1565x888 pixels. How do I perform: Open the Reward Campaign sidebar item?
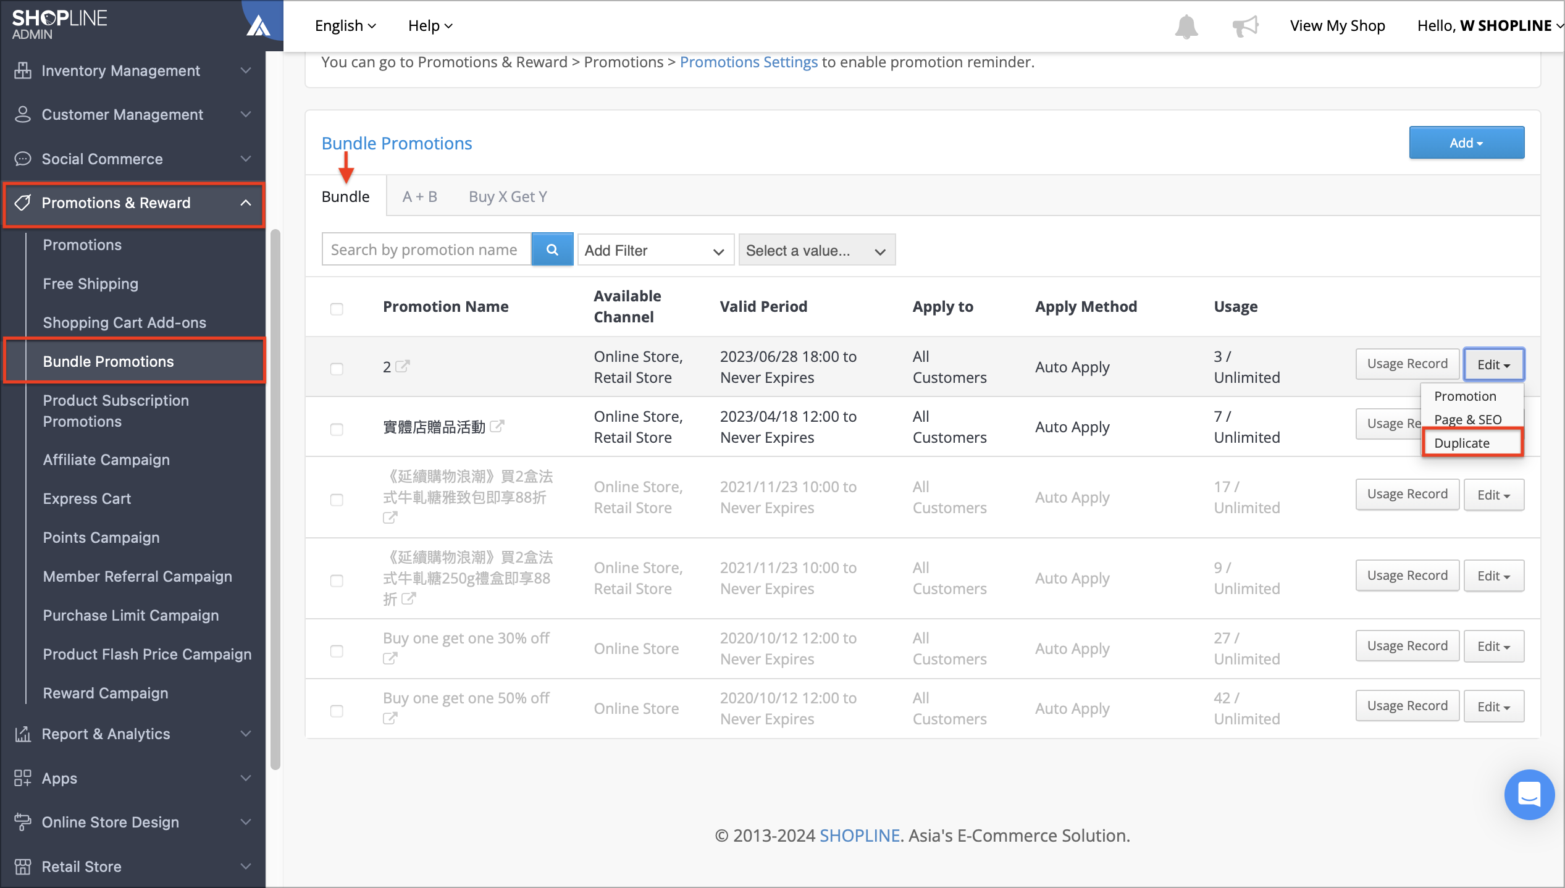pyautogui.click(x=106, y=693)
